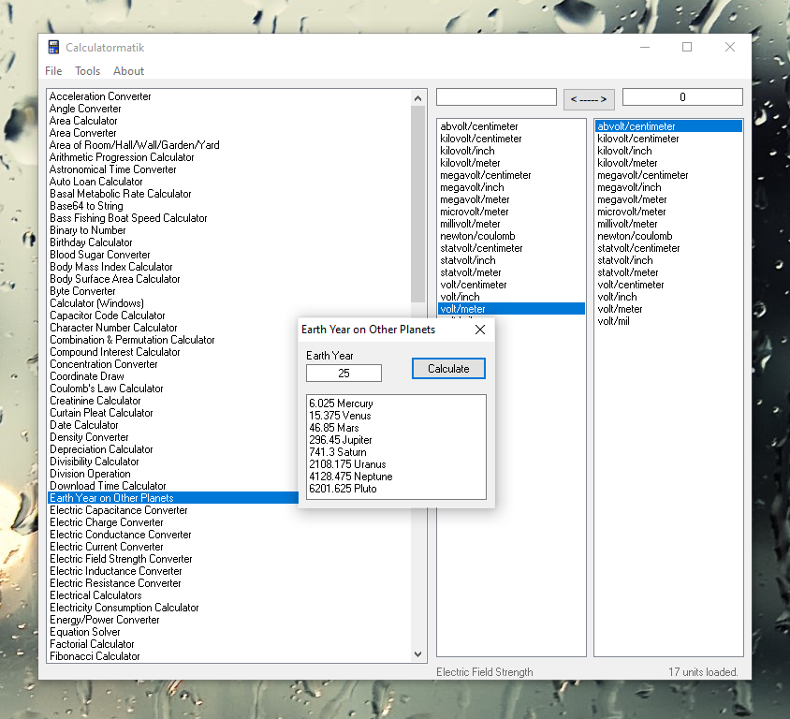Image resolution: width=790 pixels, height=719 pixels.
Task: Select Acceleration Converter from the list
Action: 100,96
